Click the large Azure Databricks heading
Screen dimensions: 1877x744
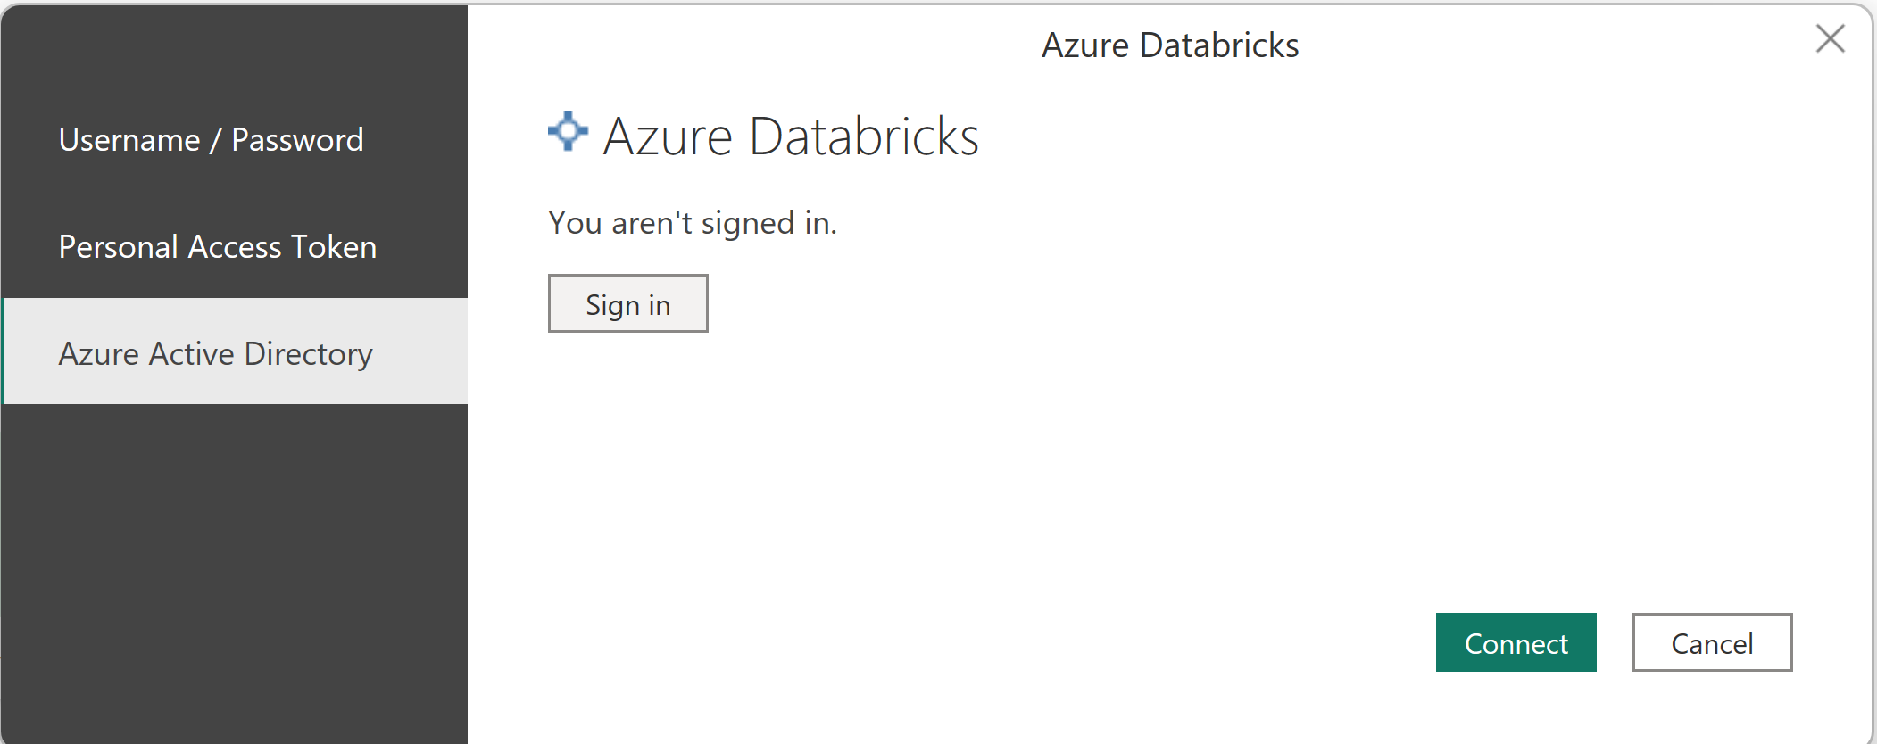(x=791, y=136)
